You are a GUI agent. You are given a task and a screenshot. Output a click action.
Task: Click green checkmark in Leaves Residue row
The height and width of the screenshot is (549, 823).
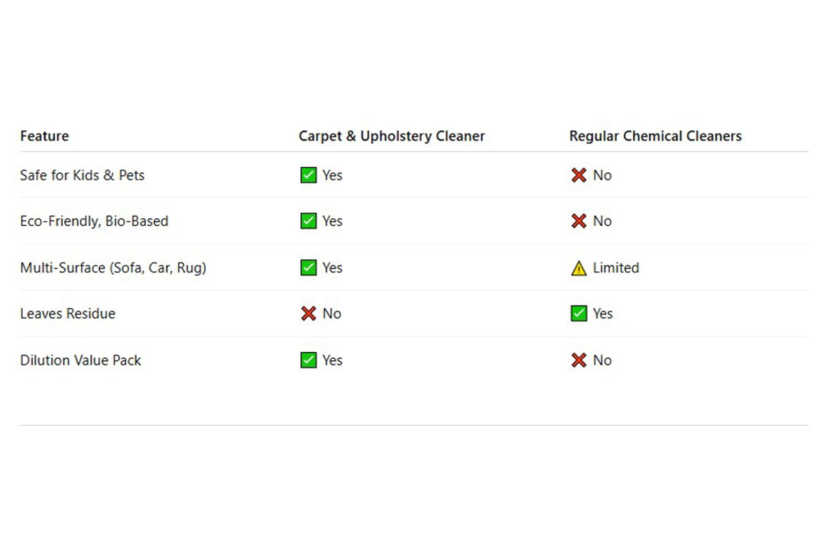579,314
